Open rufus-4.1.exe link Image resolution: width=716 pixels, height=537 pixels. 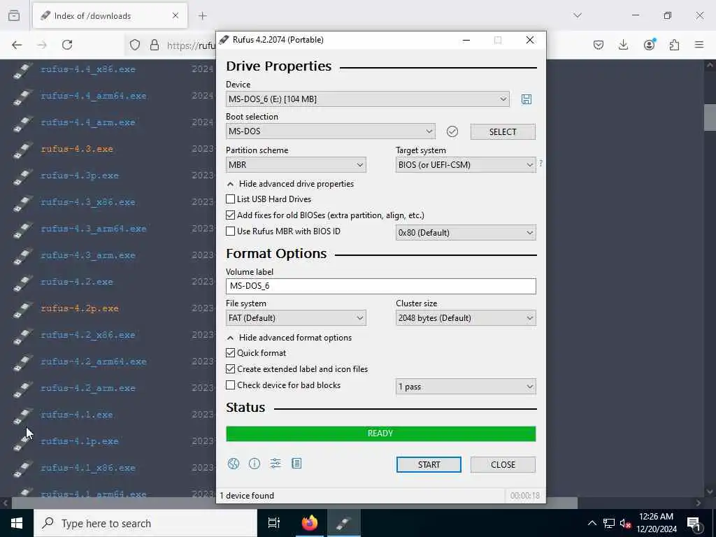coord(77,415)
